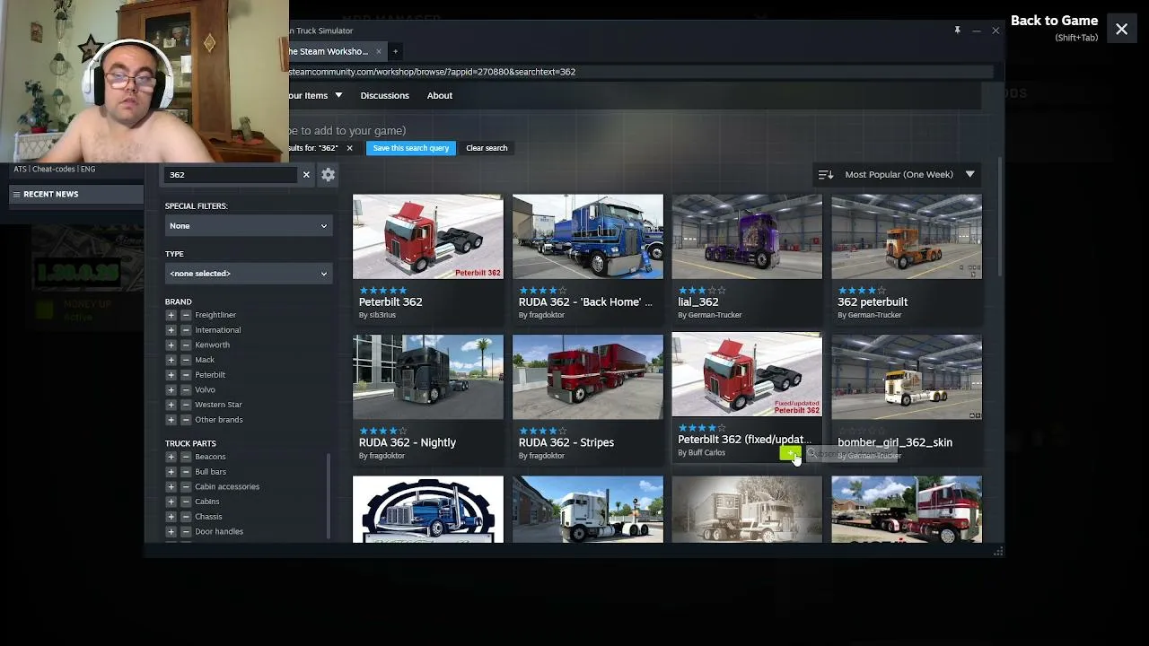Open the Most Popular (One Week) sort dropdown
This screenshot has width=1149, height=646.
tap(899, 174)
